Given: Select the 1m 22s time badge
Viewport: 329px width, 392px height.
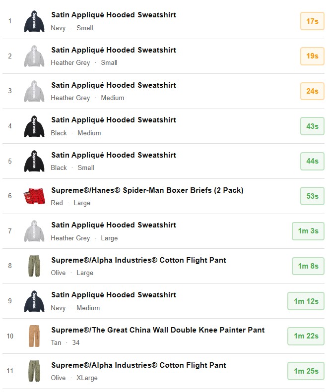Looking at the screenshot, I should pos(306,336).
